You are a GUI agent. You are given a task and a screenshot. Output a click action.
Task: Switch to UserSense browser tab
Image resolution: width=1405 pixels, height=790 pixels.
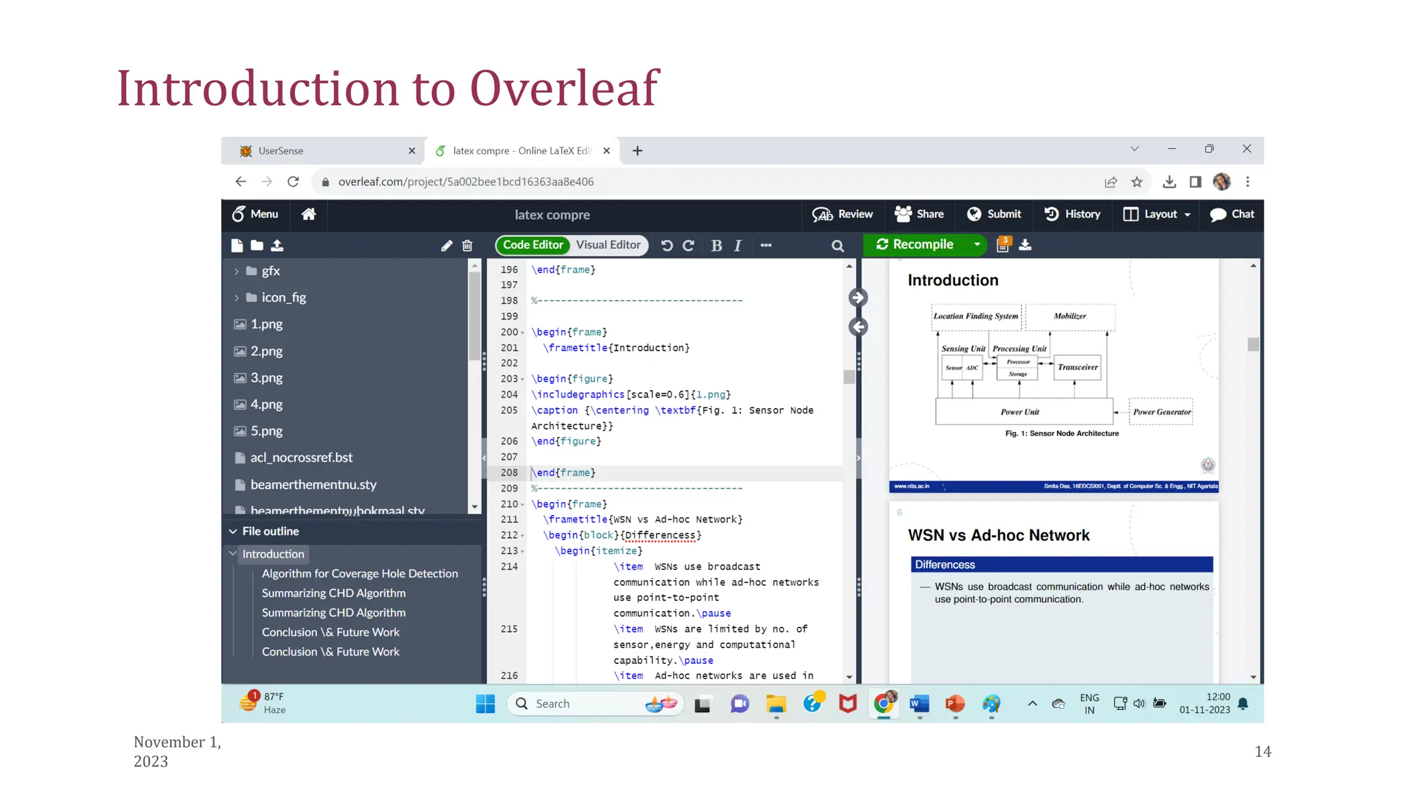click(x=322, y=151)
